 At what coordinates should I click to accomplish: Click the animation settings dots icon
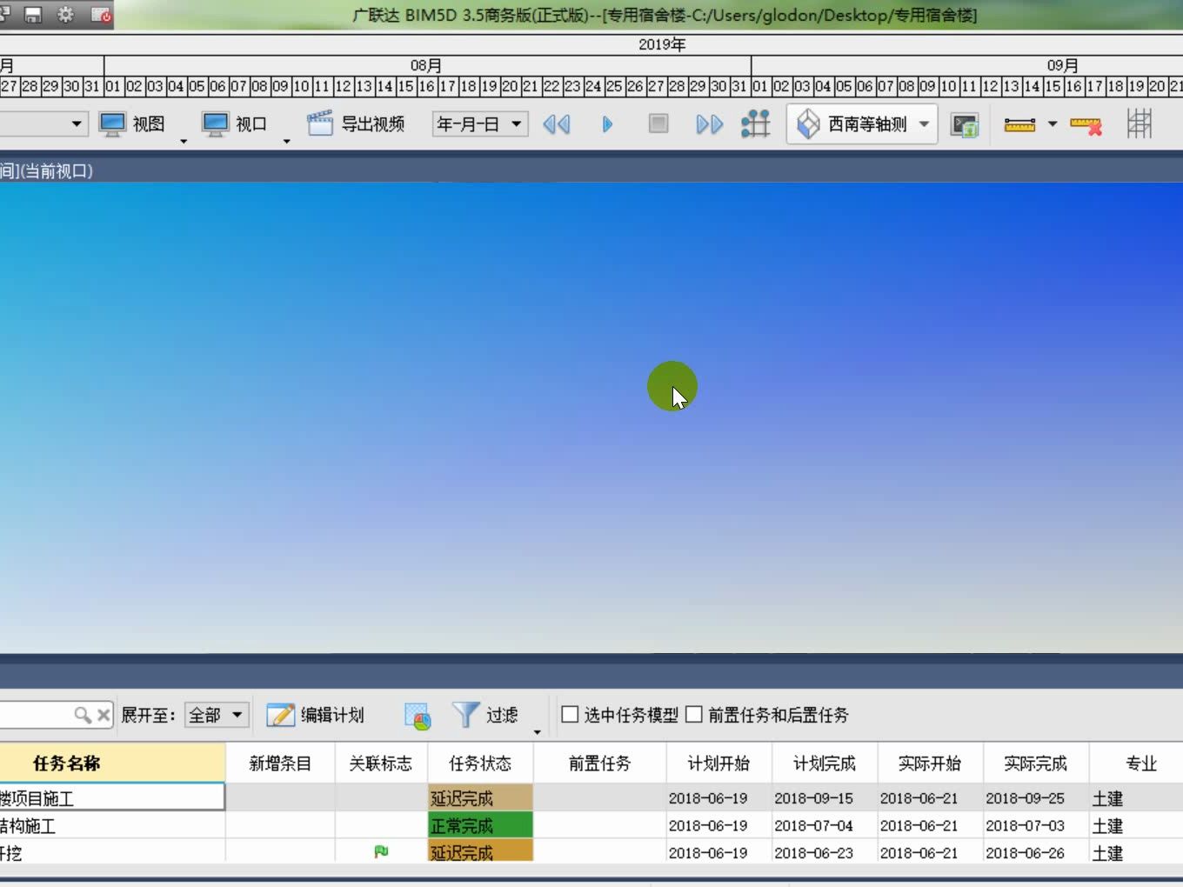point(755,124)
